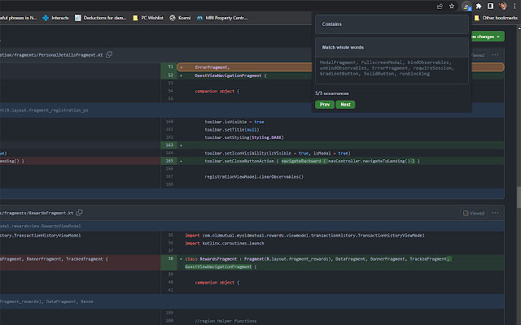Open options menu for RewardsFragment.kt file
The height and width of the screenshot is (325, 521).
[x=495, y=213]
